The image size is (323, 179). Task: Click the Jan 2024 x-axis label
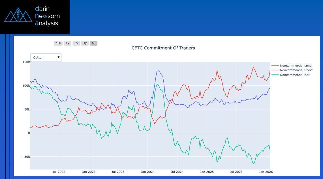pyautogui.click(x=147, y=172)
